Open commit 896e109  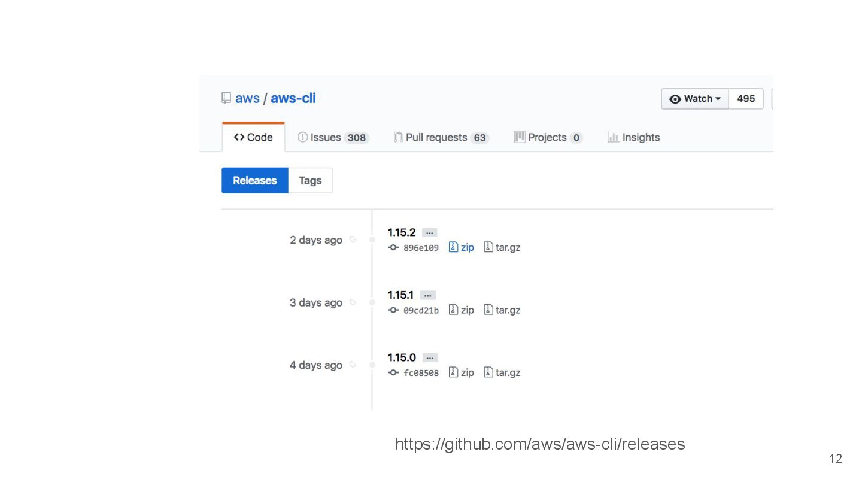[x=421, y=248]
